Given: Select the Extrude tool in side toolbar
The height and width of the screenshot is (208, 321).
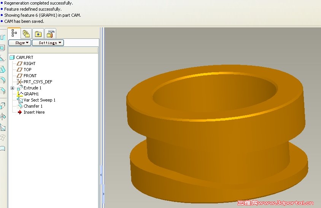Looking at the screenshot, I should coord(2,106).
